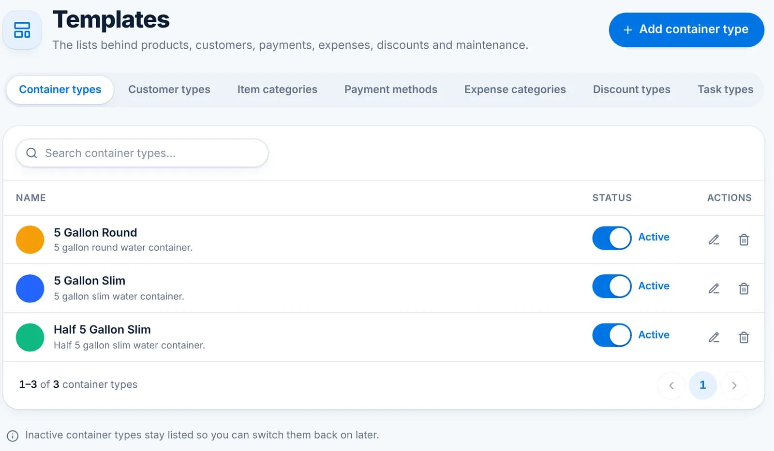Click the info icon beside inactive note
This screenshot has width=774, height=451.
(13, 436)
